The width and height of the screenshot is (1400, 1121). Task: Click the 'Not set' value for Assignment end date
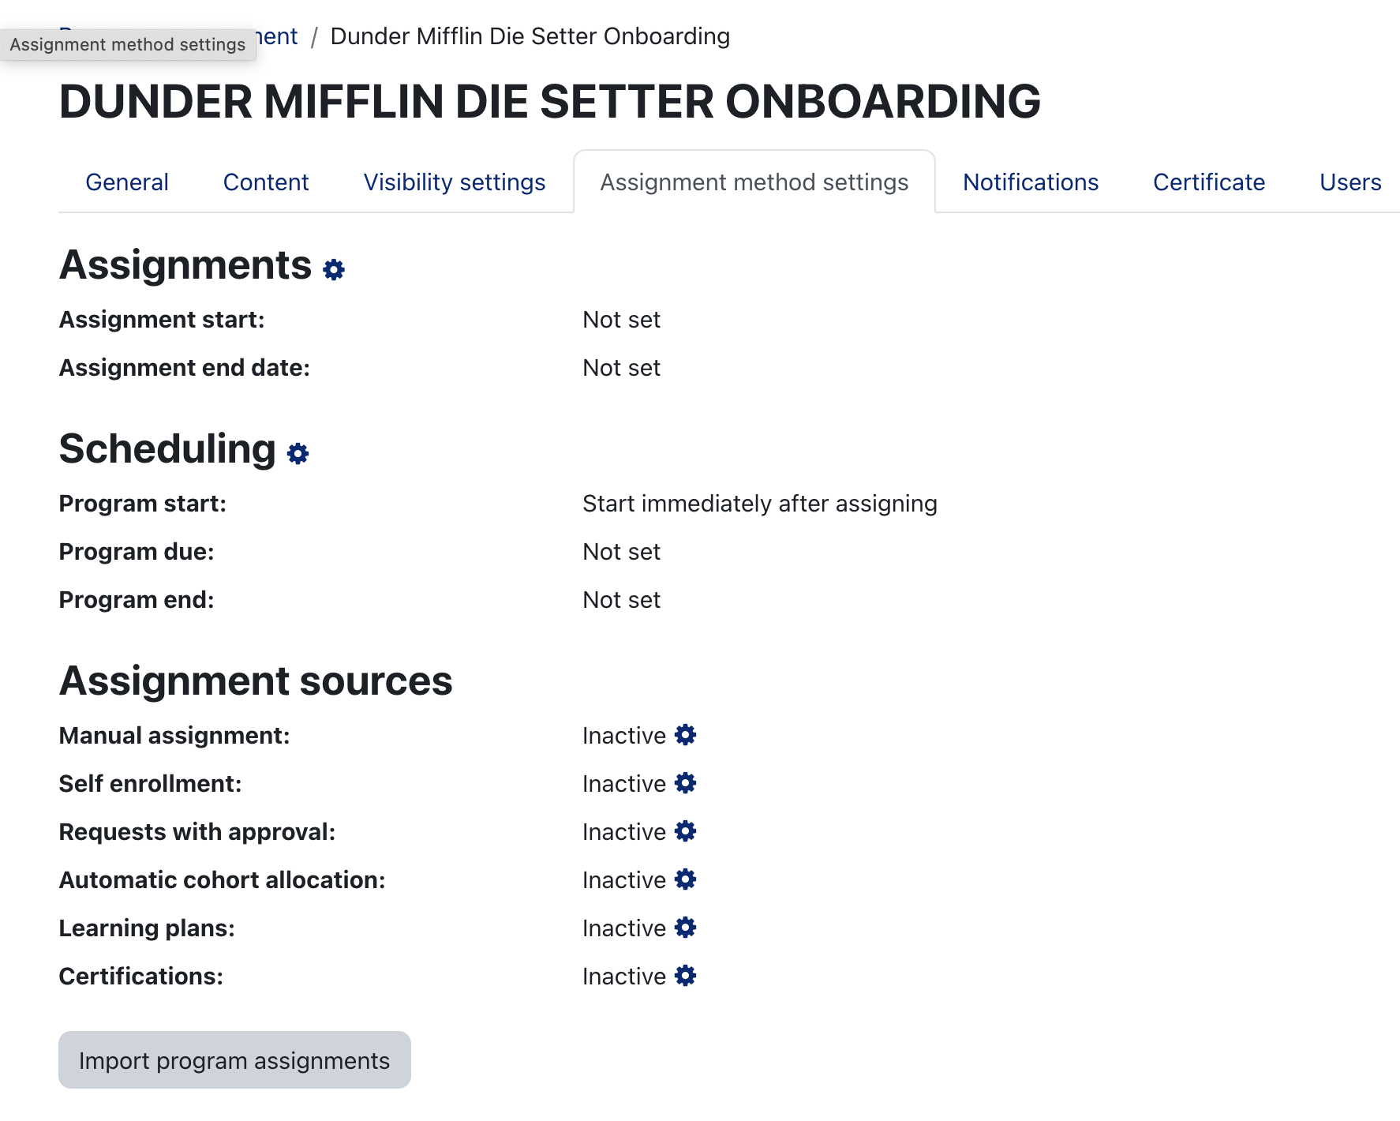622,368
